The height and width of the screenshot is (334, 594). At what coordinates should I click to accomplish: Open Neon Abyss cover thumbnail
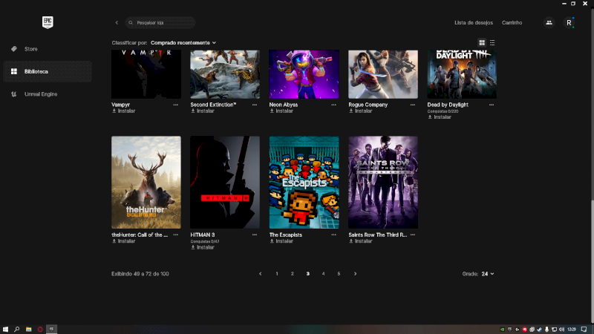(x=304, y=74)
